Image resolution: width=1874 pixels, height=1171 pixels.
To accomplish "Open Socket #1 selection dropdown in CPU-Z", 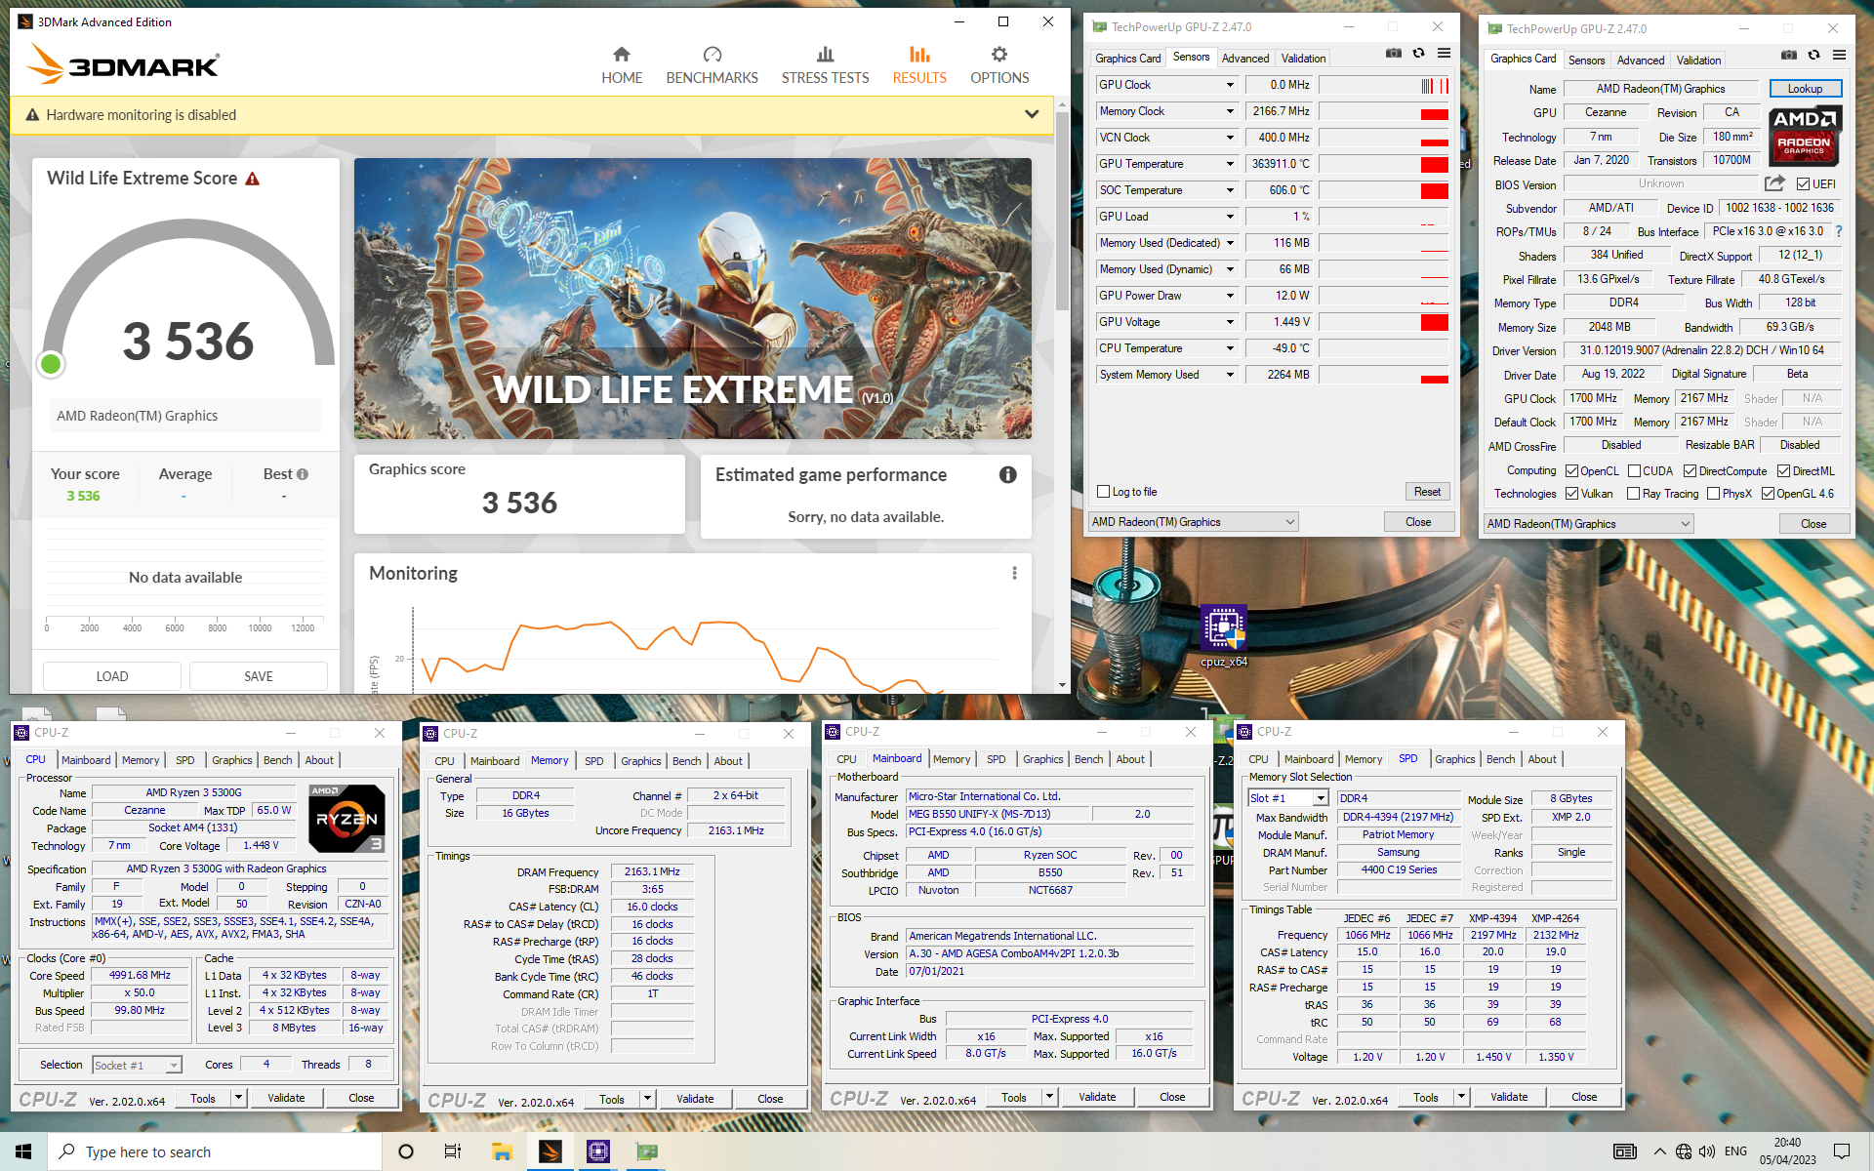I will pyautogui.click(x=138, y=1066).
